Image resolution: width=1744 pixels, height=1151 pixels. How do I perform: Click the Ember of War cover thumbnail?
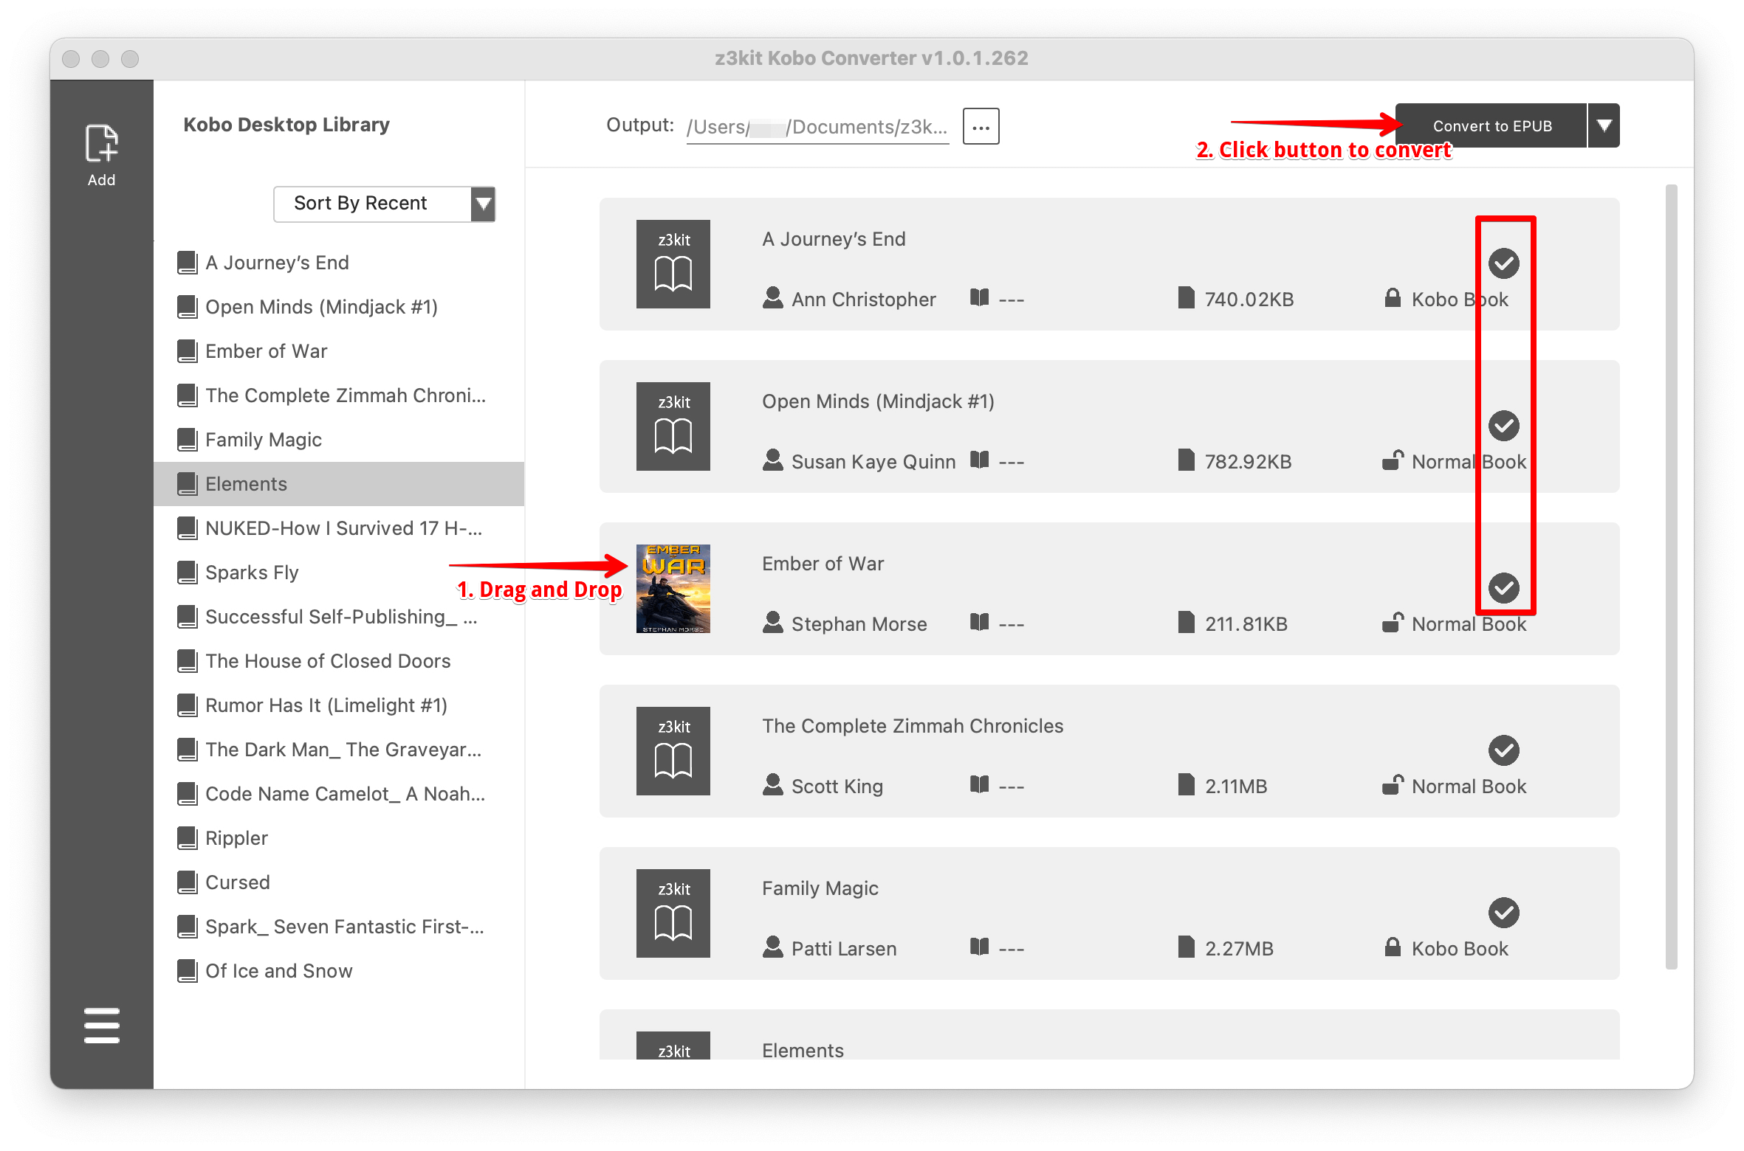point(673,588)
